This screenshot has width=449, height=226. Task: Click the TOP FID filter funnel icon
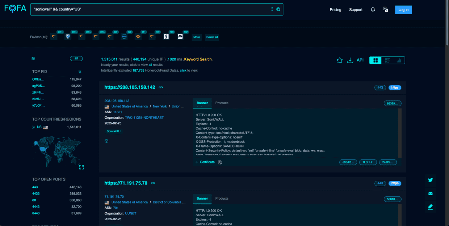pyautogui.click(x=80, y=72)
